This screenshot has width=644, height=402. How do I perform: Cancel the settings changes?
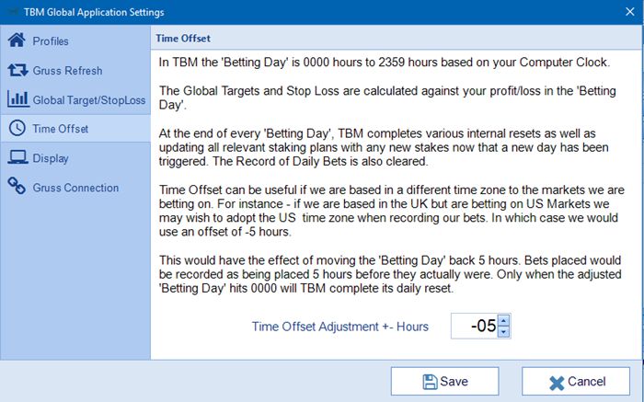point(576,382)
